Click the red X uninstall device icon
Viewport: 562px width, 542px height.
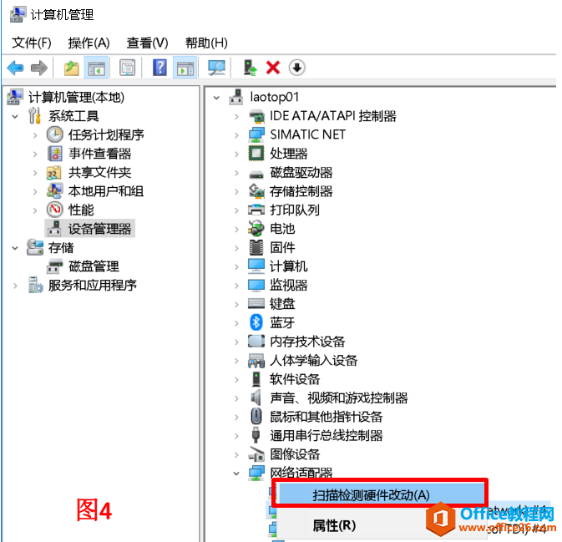(x=273, y=68)
